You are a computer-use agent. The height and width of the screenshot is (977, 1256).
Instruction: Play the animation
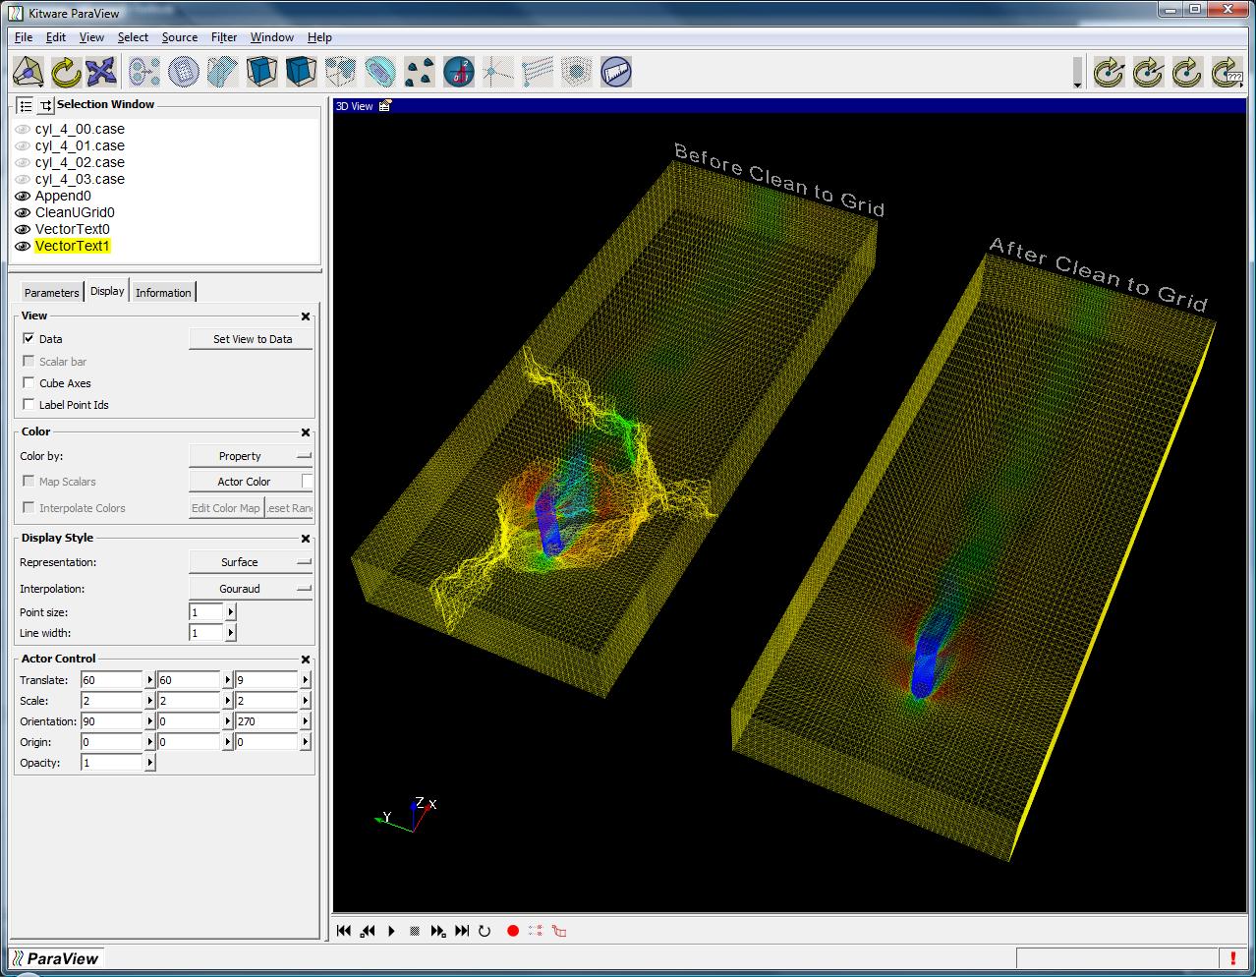tap(391, 931)
